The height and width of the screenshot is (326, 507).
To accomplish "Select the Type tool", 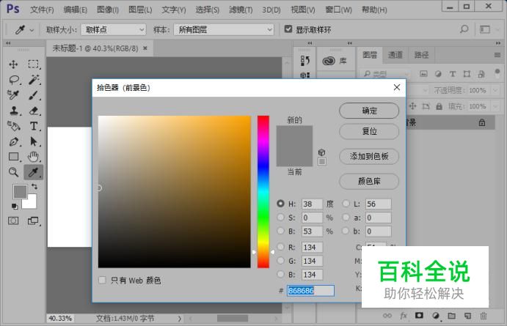I will click(34, 126).
